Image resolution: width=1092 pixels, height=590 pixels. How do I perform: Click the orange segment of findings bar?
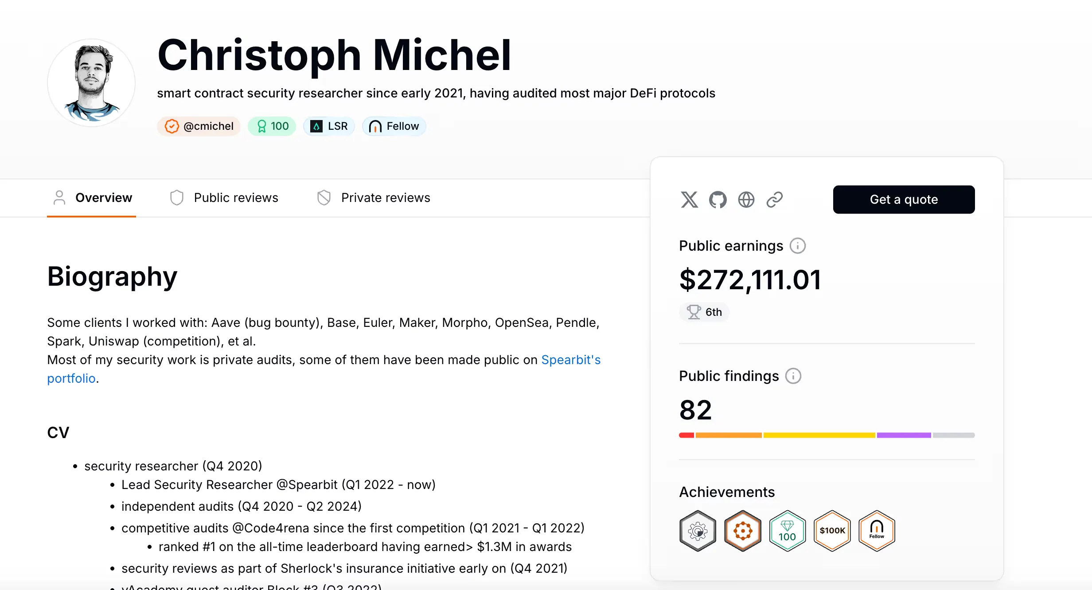(x=729, y=435)
